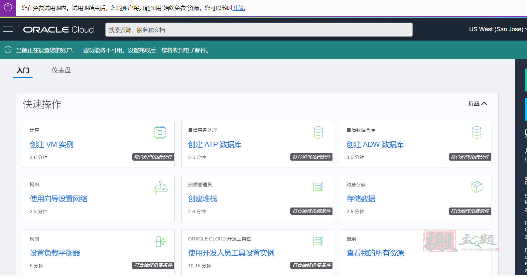Image resolution: width=527 pixels, height=277 pixels.
Task: Click the 2-3 分钟 duration text
Action: click(x=39, y=211)
